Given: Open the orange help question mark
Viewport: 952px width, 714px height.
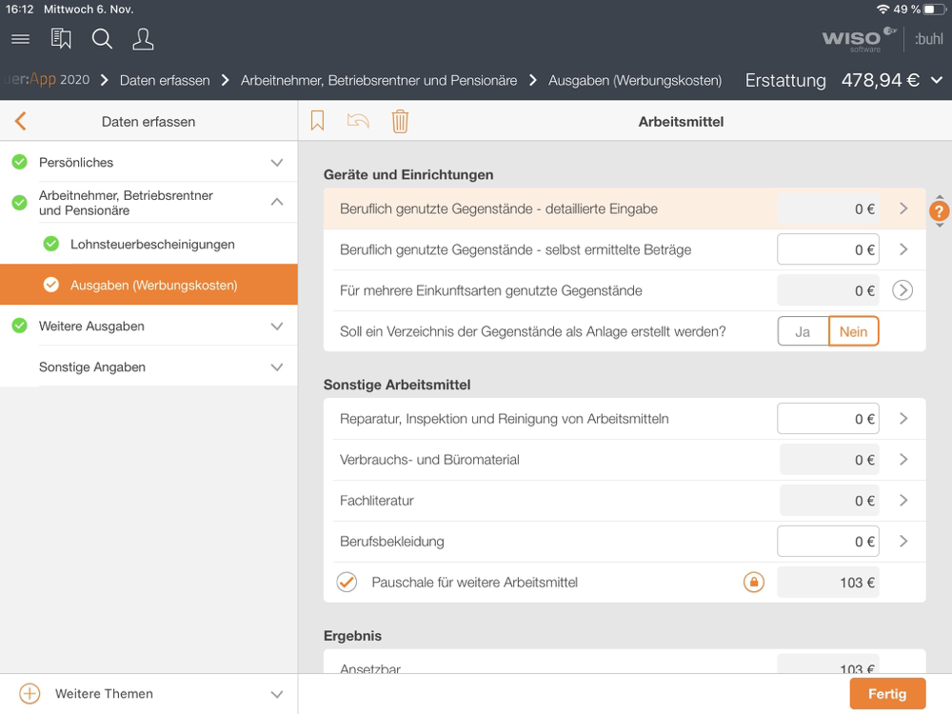Looking at the screenshot, I should (939, 211).
